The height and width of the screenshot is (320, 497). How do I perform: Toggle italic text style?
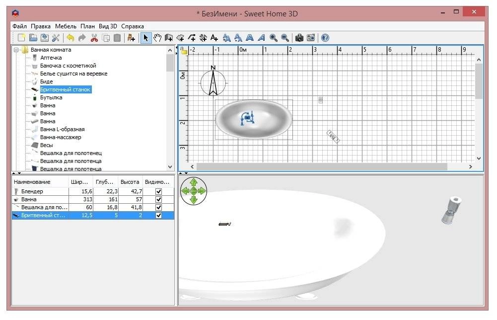point(261,38)
